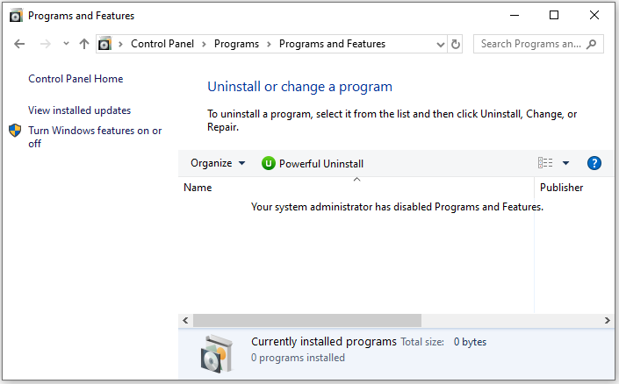The height and width of the screenshot is (384, 619).
Task: Open the blue Help question mark
Action: [594, 163]
